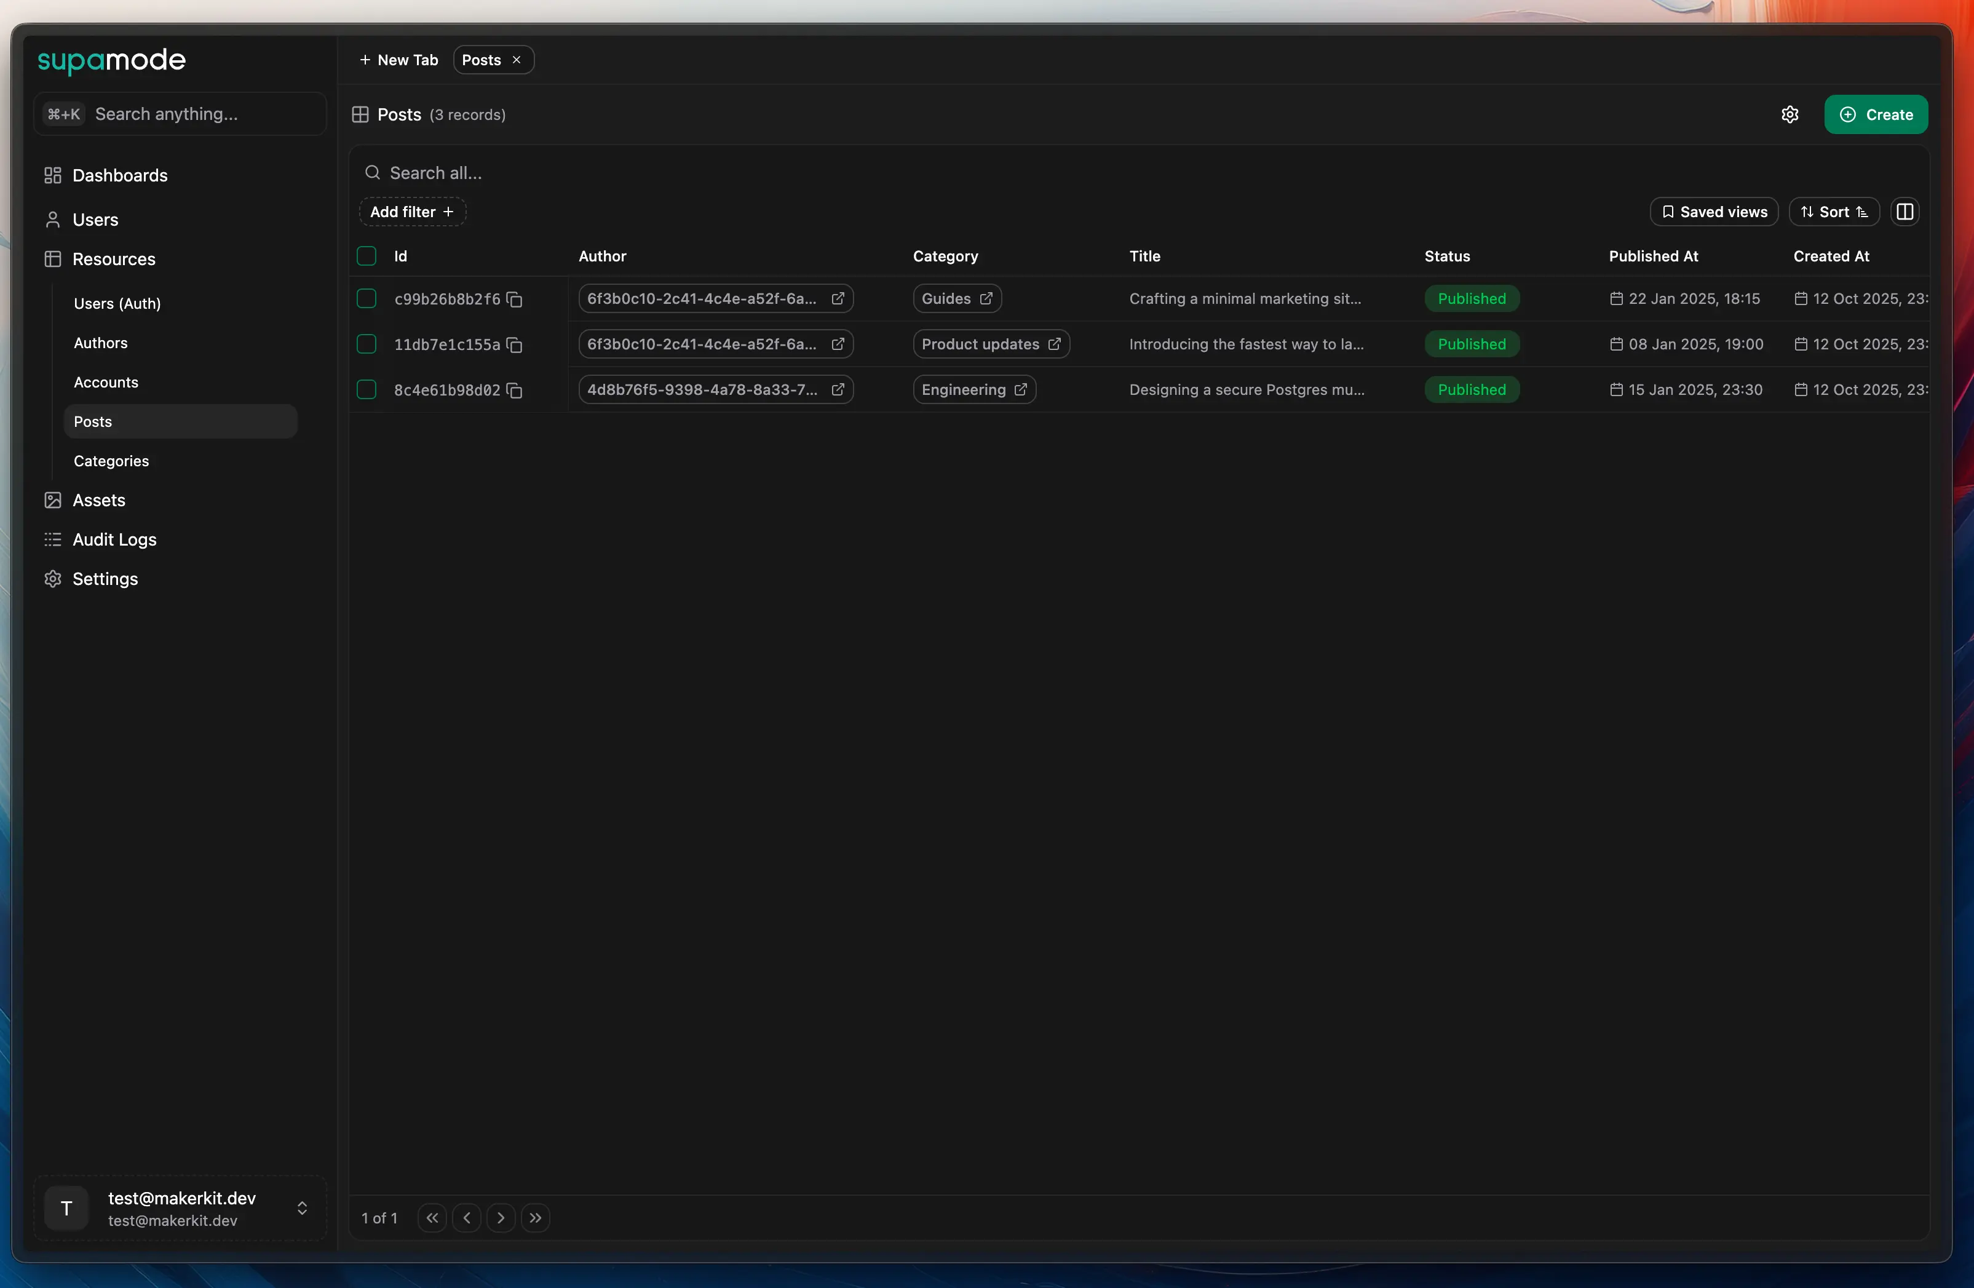The height and width of the screenshot is (1288, 1974).
Task: Click the Add filter button
Action: (x=412, y=212)
